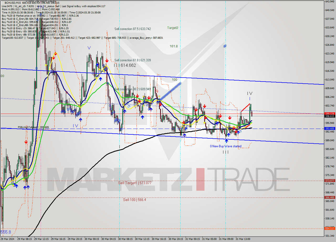Click the '29 Mar 12:15' time label

(x=41, y=239)
